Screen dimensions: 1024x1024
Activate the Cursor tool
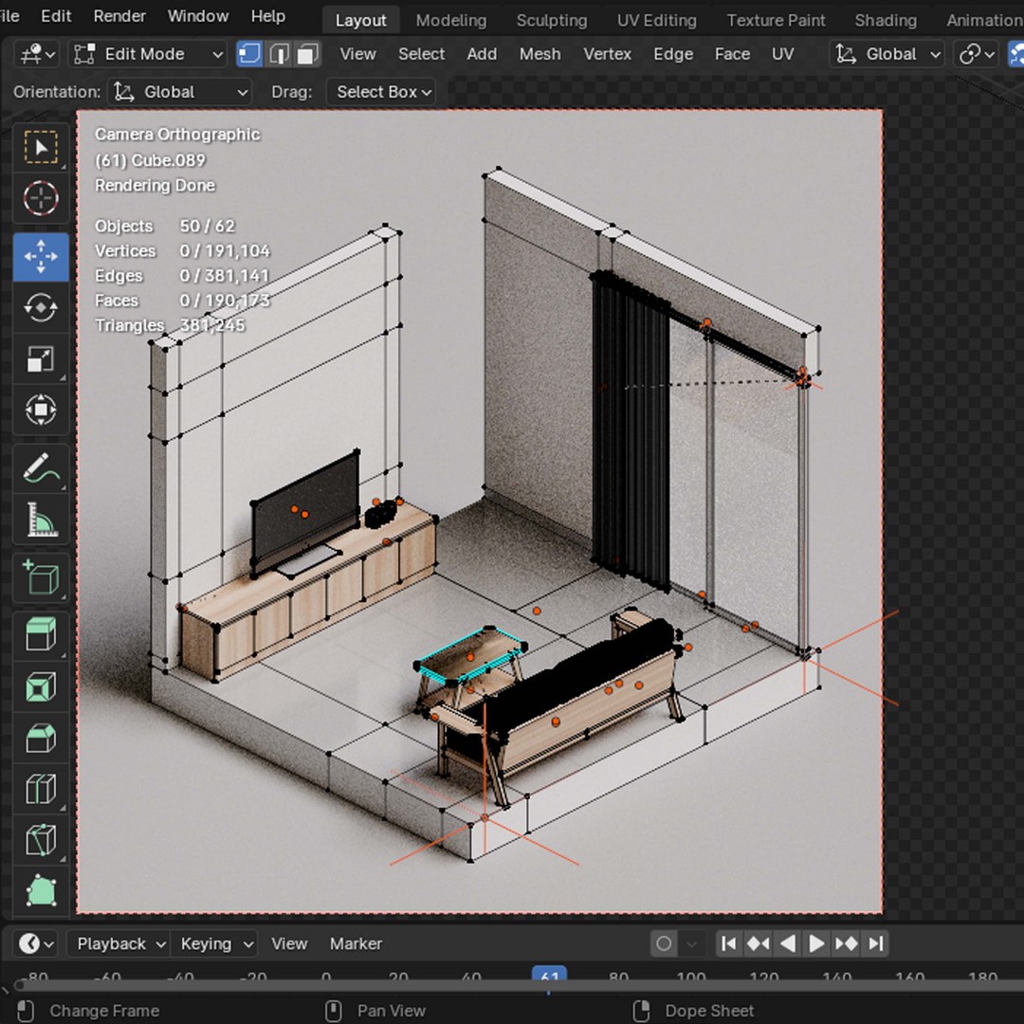41,198
